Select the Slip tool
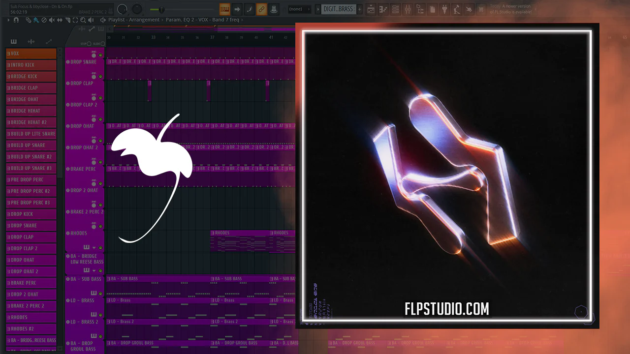 coord(60,20)
